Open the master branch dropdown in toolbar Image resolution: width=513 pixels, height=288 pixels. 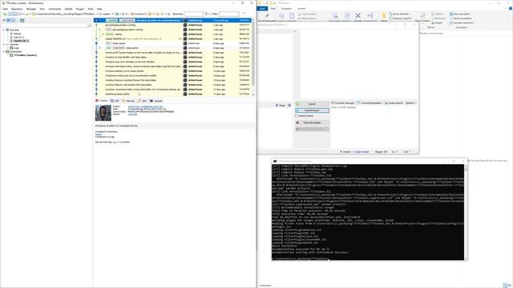click(x=107, y=14)
